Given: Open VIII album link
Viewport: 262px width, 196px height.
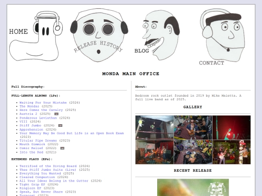Looking at the screenshot, I should [23, 121].
